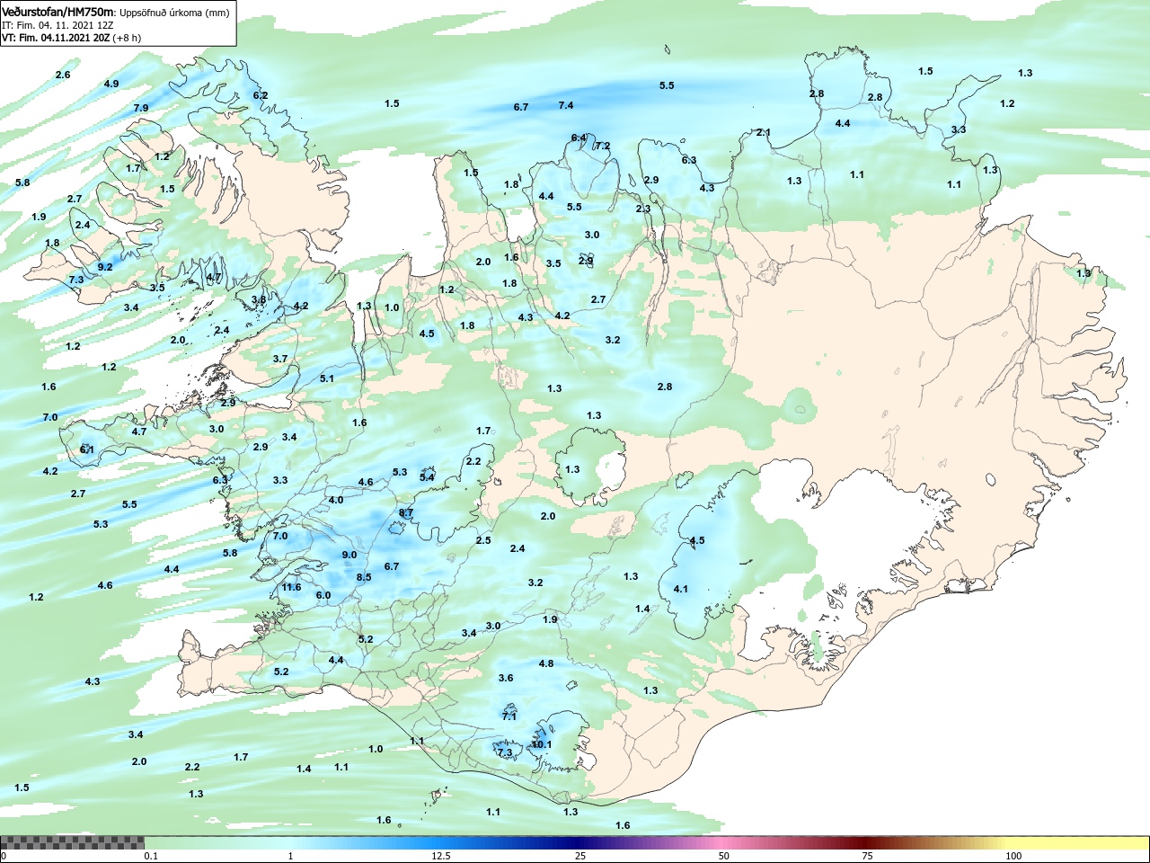Select the 'IT: Fim. 04. 11. 2021 12Z' line
1150x863 pixels.
(57, 25)
